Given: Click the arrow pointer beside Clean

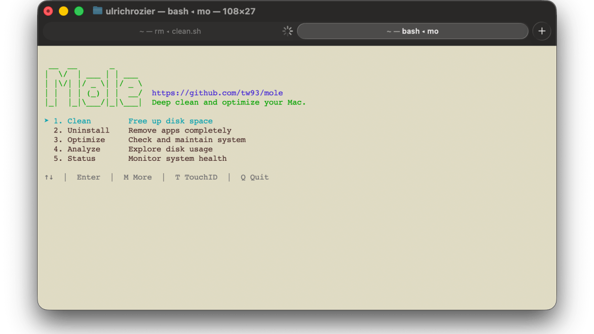Looking at the screenshot, I should pos(47,121).
